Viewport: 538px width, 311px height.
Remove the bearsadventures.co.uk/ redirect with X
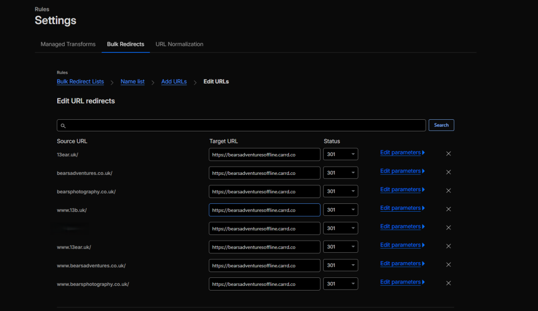pos(448,172)
